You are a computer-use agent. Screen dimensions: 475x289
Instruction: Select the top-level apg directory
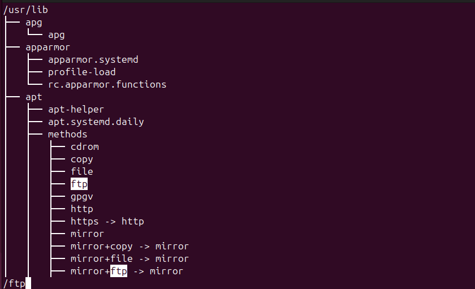point(34,22)
